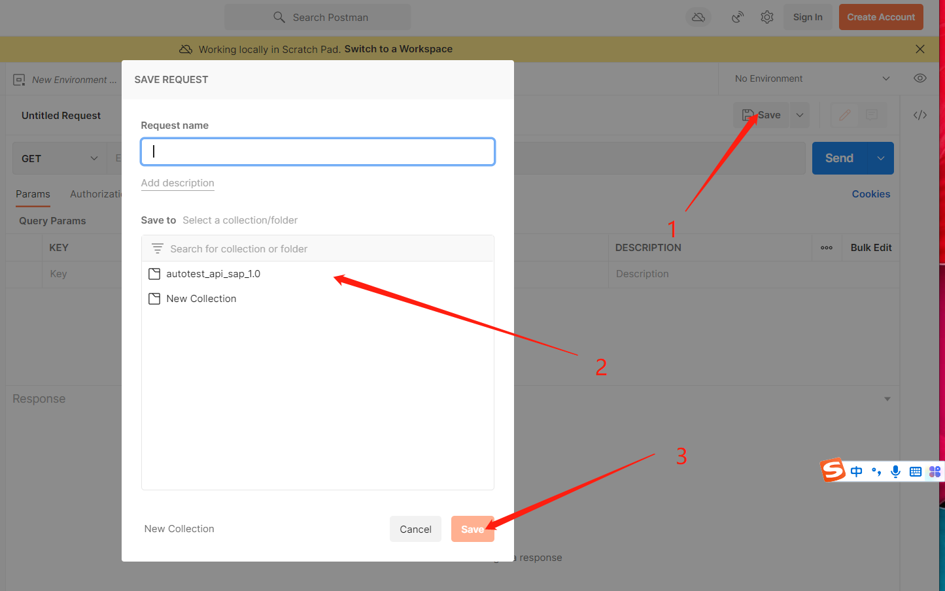Expand the Send options arrow

(x=881, y=158)
